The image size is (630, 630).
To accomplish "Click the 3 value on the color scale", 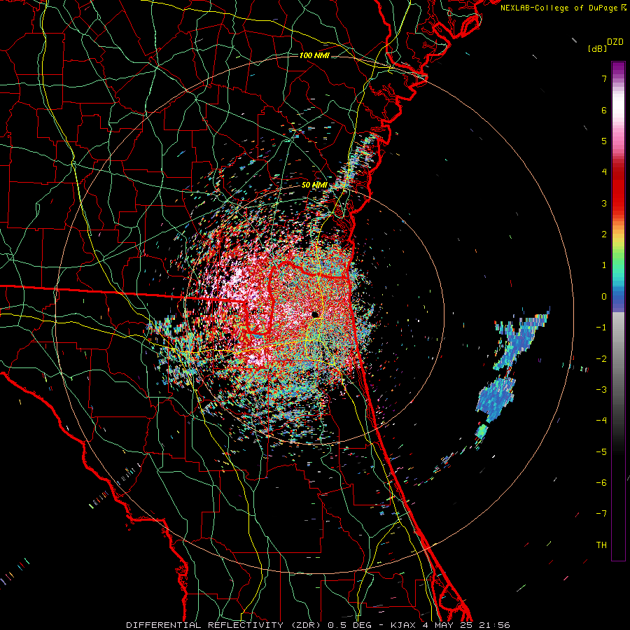I will pyautogui.click(x=604, y=203).
